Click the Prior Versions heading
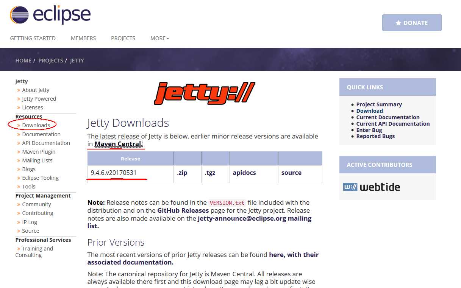 [x=116, y=243]
